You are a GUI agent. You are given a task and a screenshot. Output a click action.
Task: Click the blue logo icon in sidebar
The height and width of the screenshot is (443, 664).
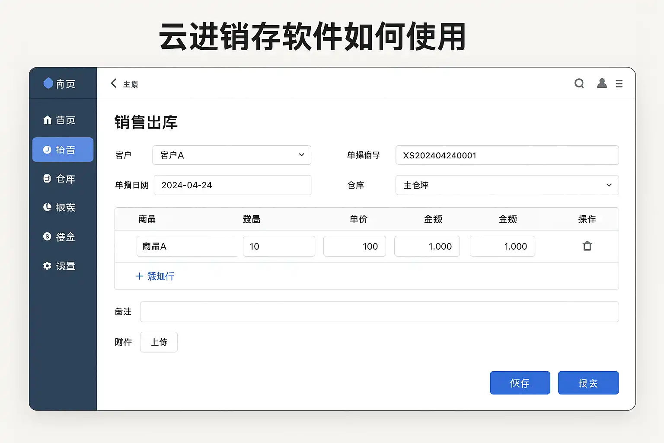48,83
